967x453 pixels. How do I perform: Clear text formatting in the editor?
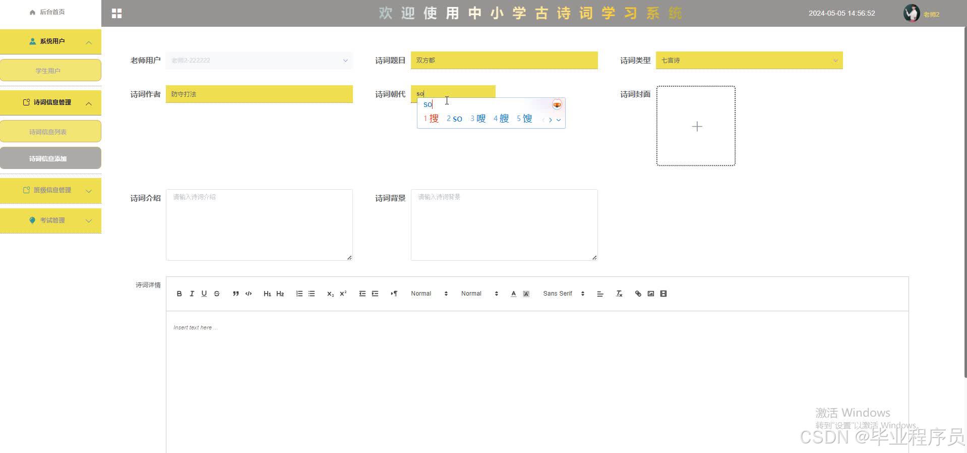tap(619, 294)
